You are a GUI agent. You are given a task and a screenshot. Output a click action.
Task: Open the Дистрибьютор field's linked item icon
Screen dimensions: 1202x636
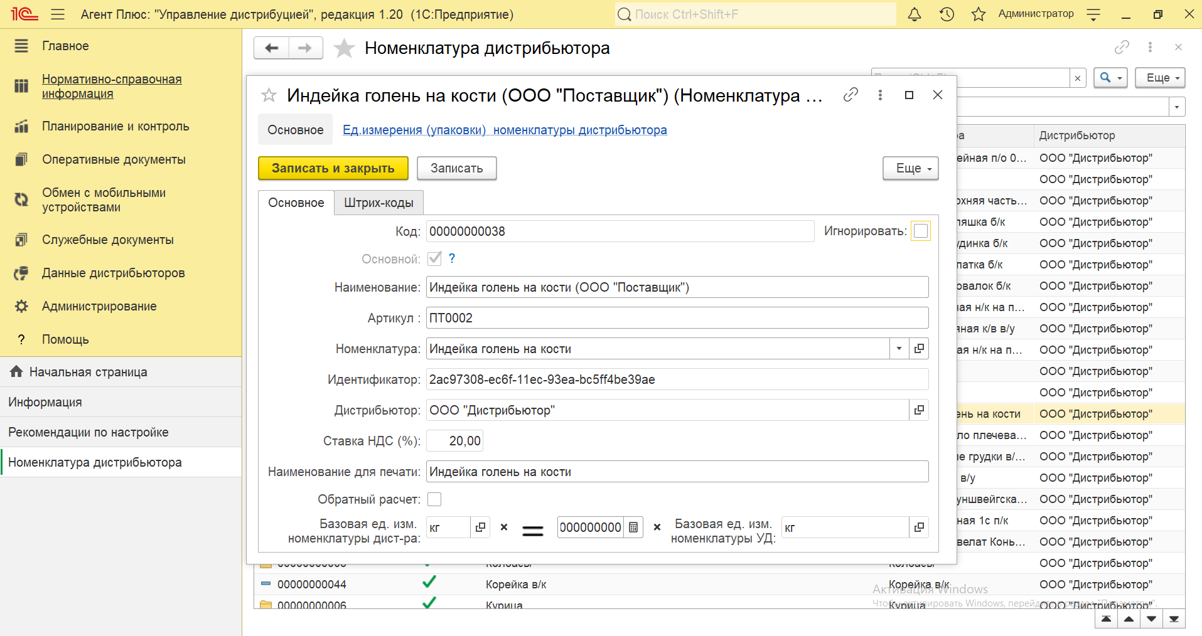click(x=919, y=410)
